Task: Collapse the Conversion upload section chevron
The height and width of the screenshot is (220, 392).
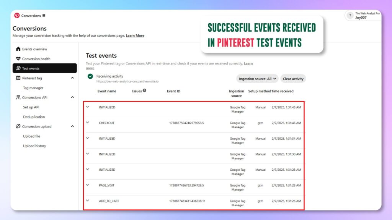Action: click(72, 126)
